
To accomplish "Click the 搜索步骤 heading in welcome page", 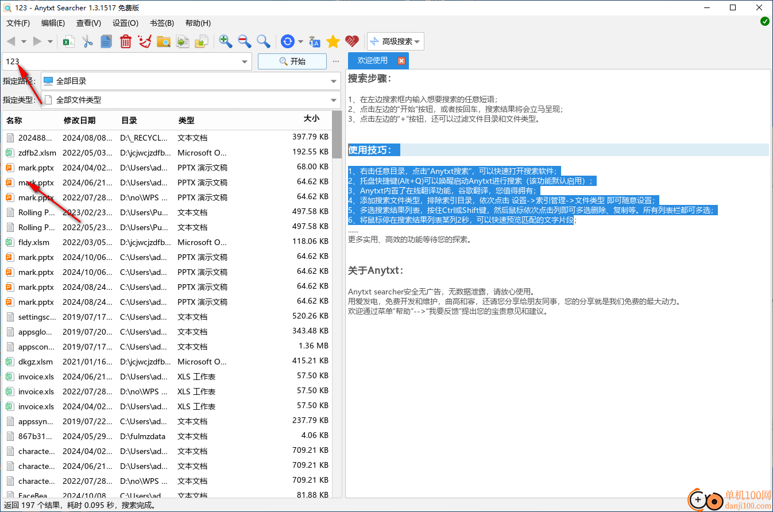I will pos(369,79).
